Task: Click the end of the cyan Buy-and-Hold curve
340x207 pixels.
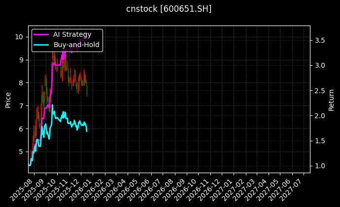Action: (87, 131)
